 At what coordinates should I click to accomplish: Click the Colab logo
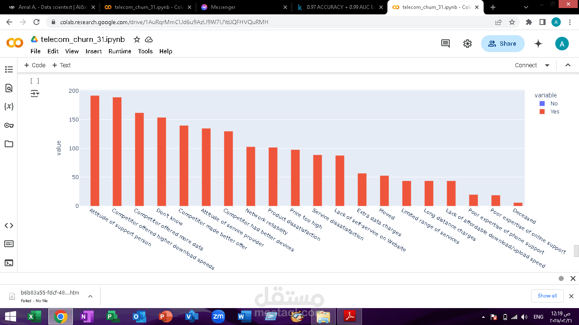tap(15, 43)
